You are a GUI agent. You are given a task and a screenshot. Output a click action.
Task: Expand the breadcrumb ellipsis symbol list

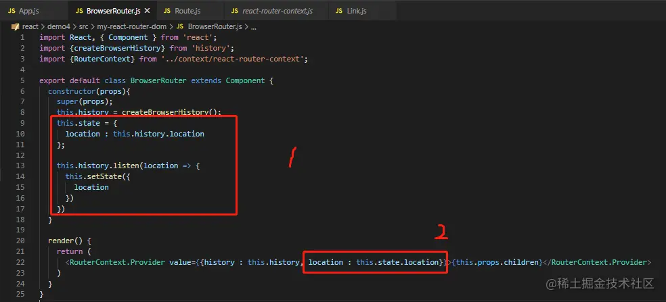pyautogui.click(x=254, y=27)
